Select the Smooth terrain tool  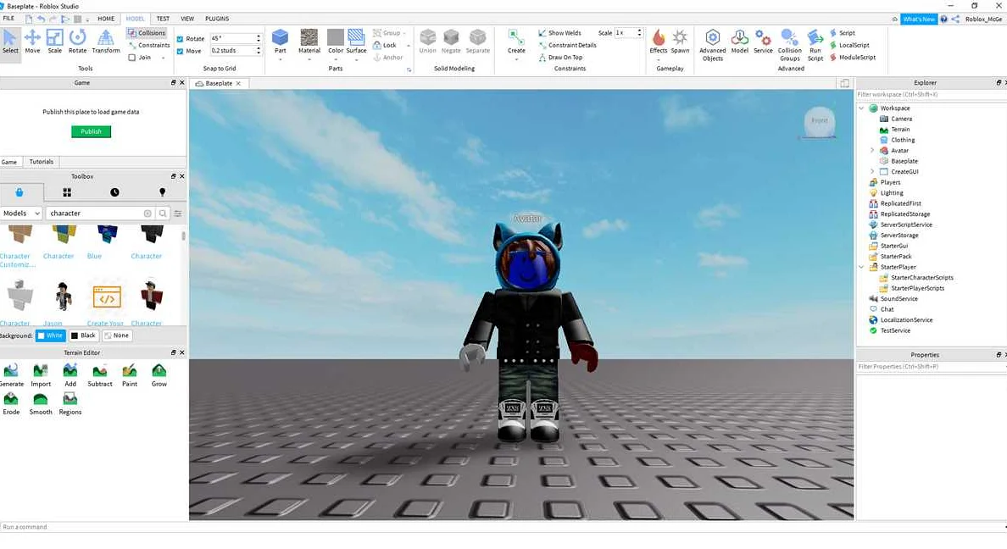click(41, 404)
